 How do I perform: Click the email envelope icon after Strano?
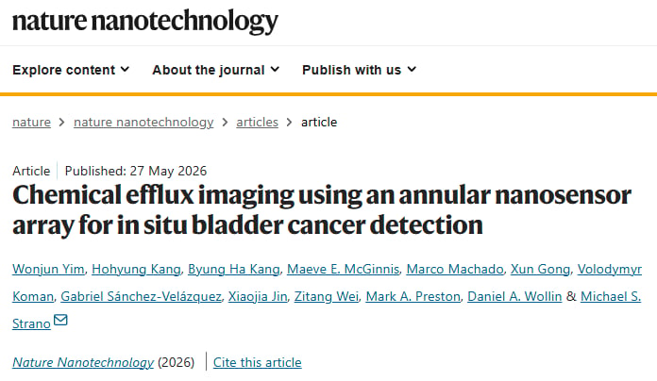(x=60, y=321)
